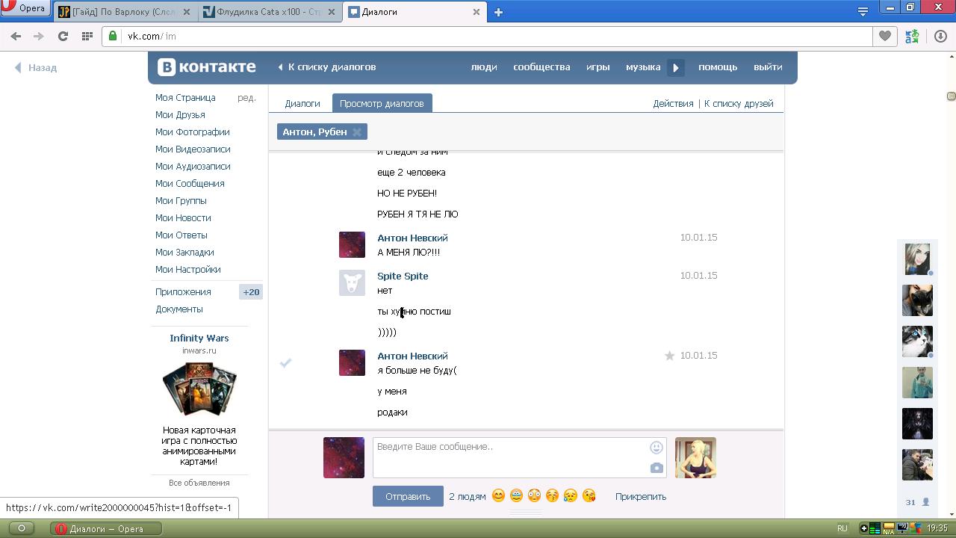Viewport: 956px width, 538px height.
Task: Open Мои Сообщения in left menu
Action: click(190, 184)
